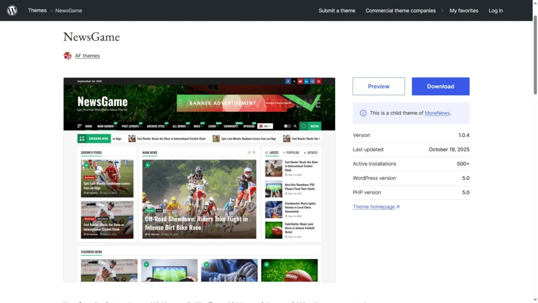Click the green Watch button in preview

pyautogui.click(x=310, y=126)
